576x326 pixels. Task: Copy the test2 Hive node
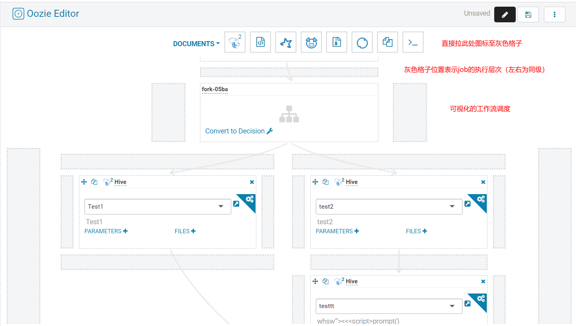coord(326,182)
